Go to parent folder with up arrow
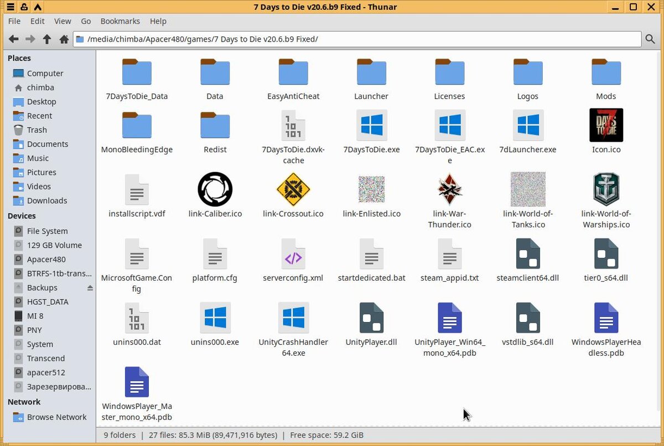 point(47,39)
